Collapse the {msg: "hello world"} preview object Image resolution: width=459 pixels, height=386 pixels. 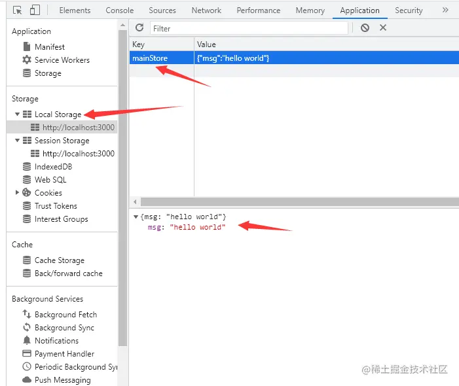(x=136, y=217)
